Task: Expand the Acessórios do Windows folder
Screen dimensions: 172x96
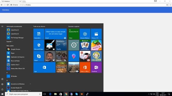Action: click(19, 84)
